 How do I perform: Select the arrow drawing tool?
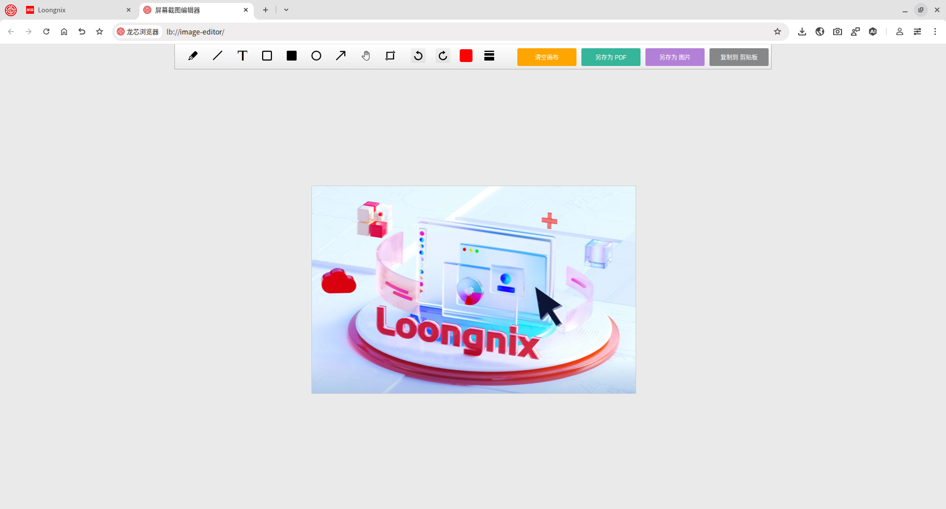(x=340, y=56)
